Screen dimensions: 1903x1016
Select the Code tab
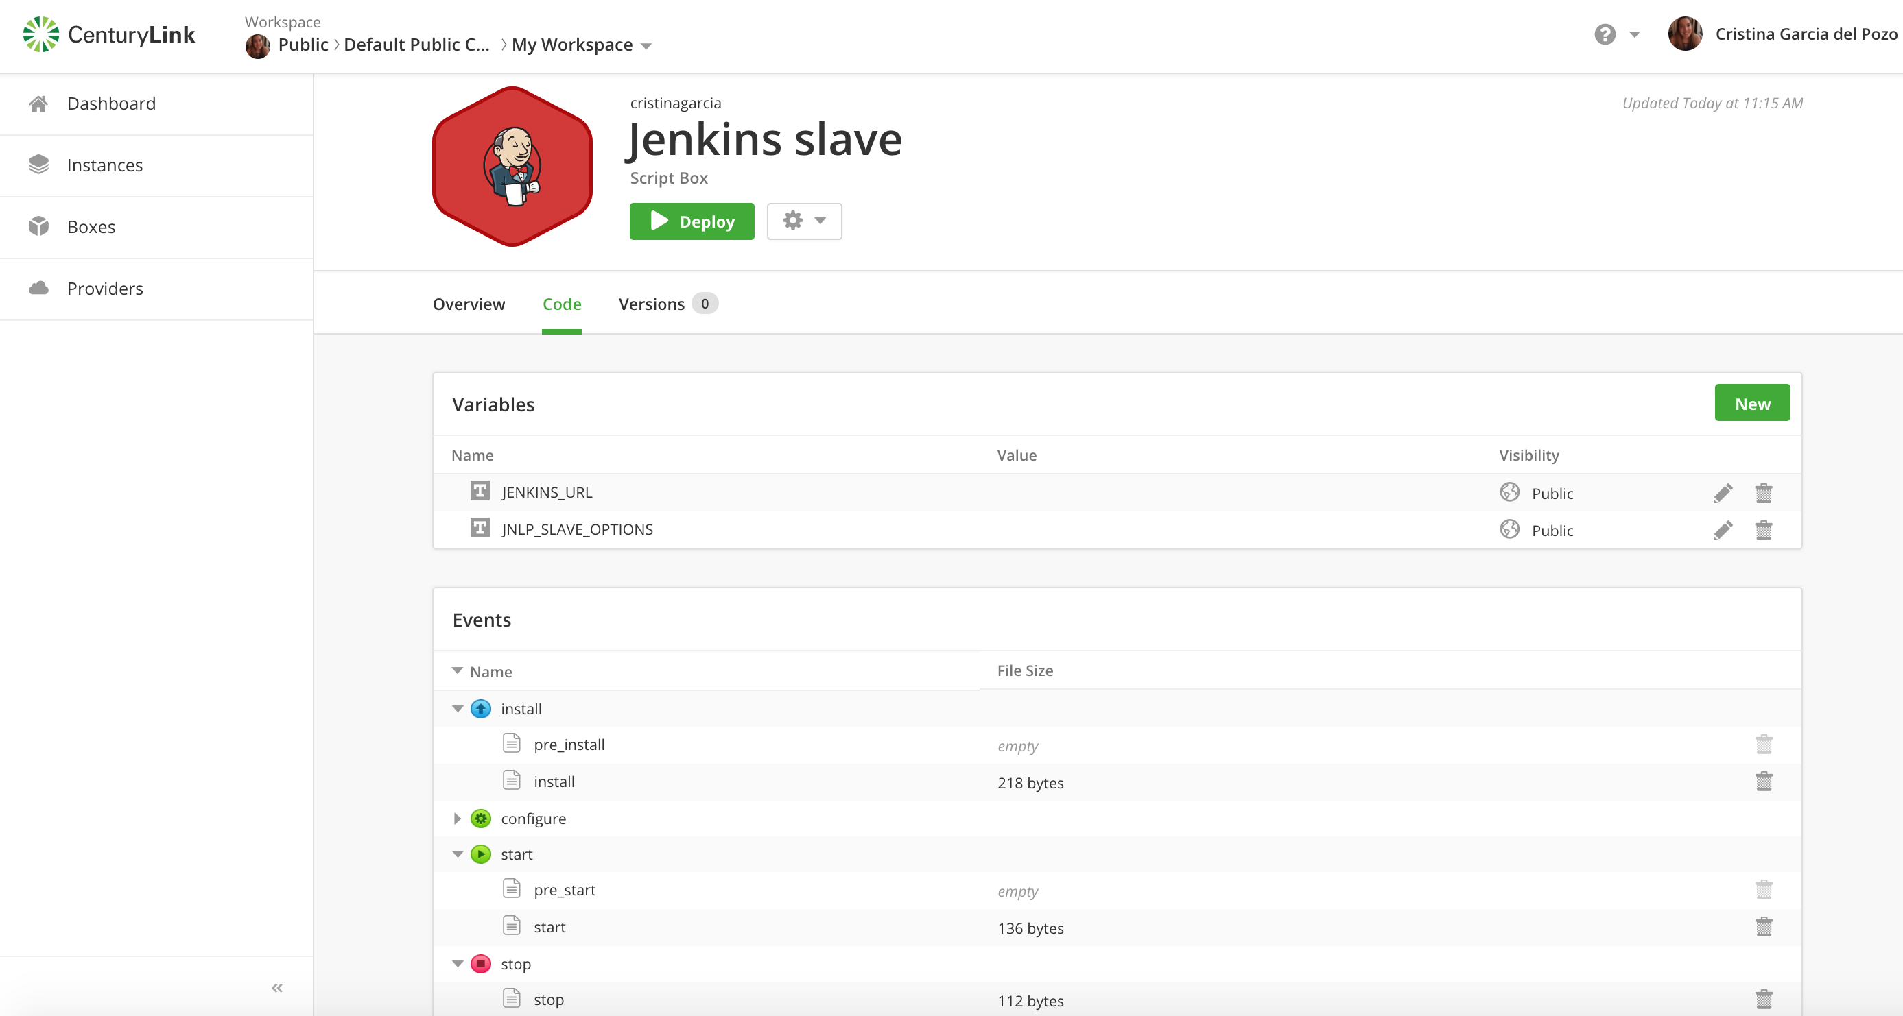[x=561, y=304]
